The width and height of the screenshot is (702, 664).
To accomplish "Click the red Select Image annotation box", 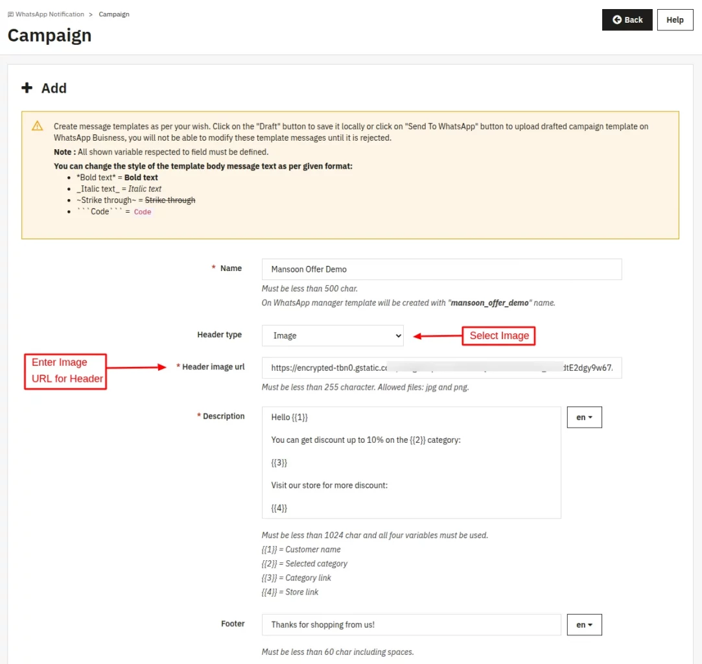I will (498, 335).
